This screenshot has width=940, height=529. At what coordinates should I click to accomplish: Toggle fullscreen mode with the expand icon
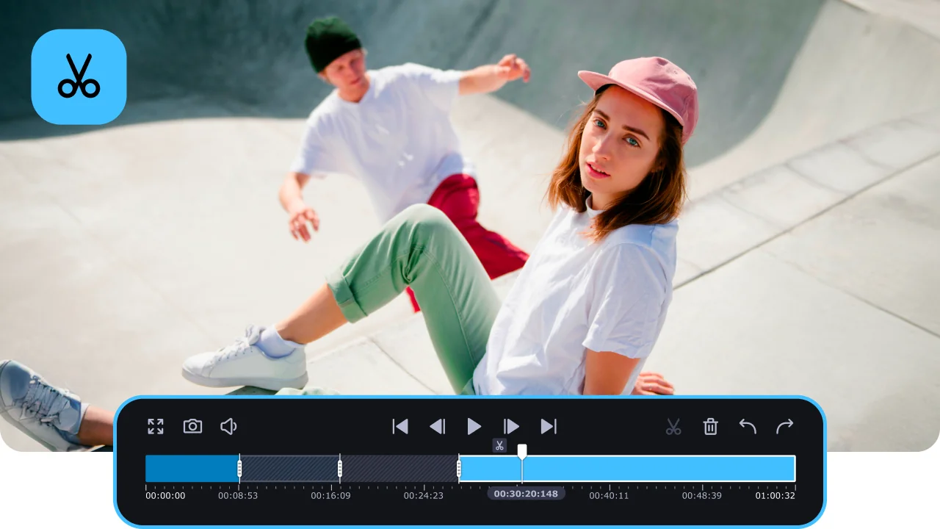click(x=155, y=426)
